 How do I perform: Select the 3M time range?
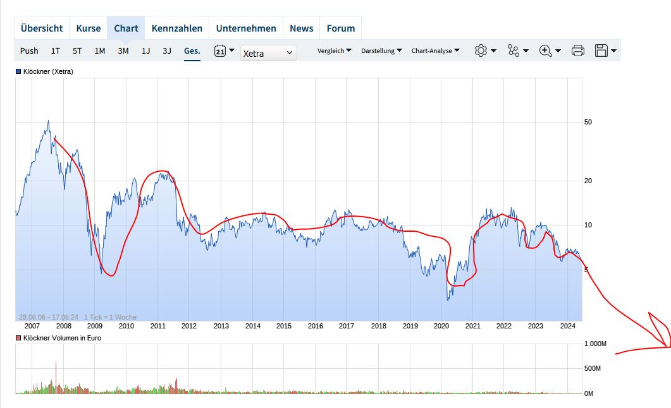(x=123, y=51)
